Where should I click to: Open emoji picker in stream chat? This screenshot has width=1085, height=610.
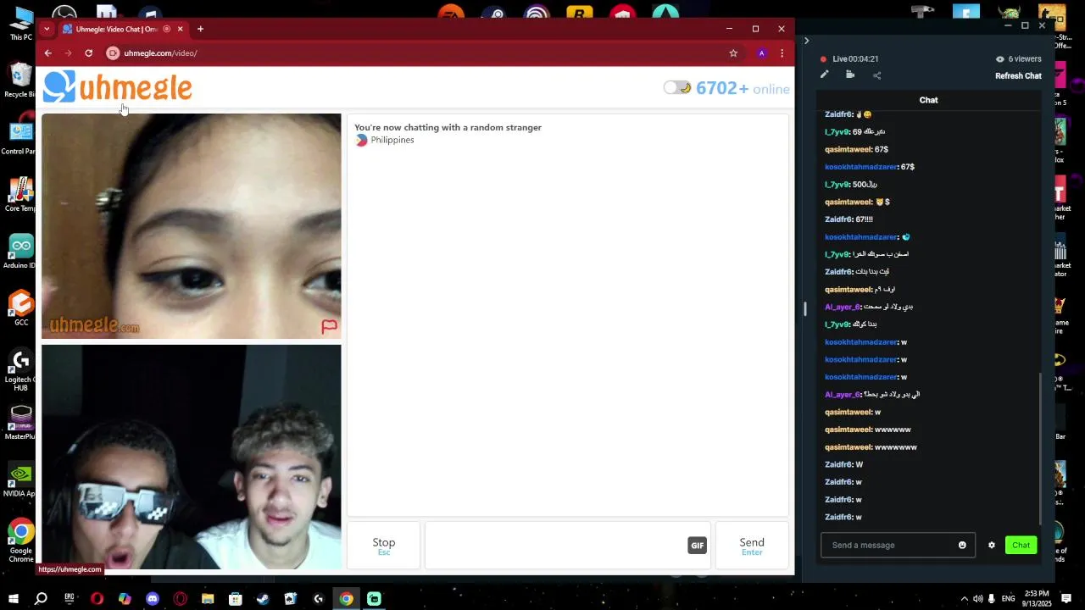(962, 545)
